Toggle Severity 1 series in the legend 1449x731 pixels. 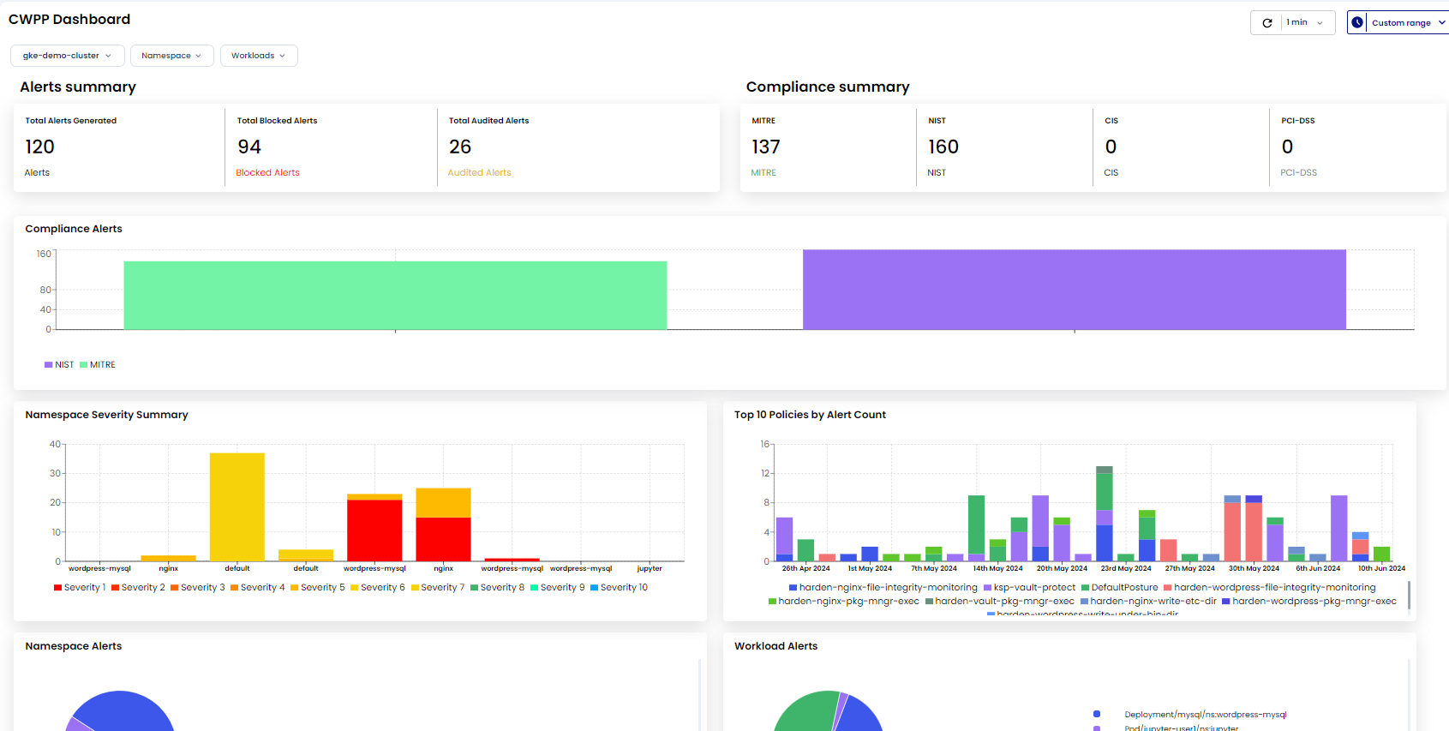coord(79,588)
